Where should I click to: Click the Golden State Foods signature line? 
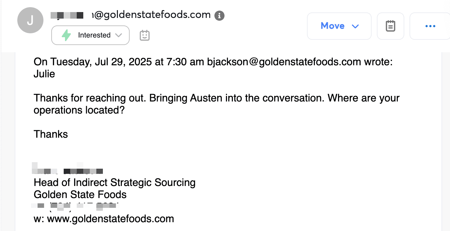[80, 195]
